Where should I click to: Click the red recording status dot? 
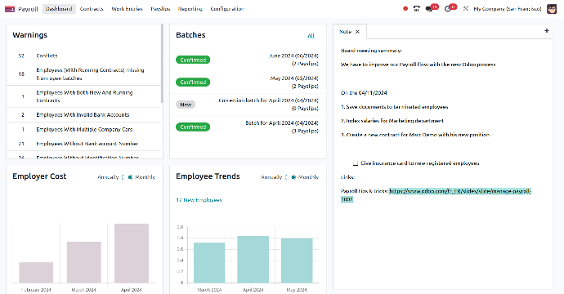point(405,9)
